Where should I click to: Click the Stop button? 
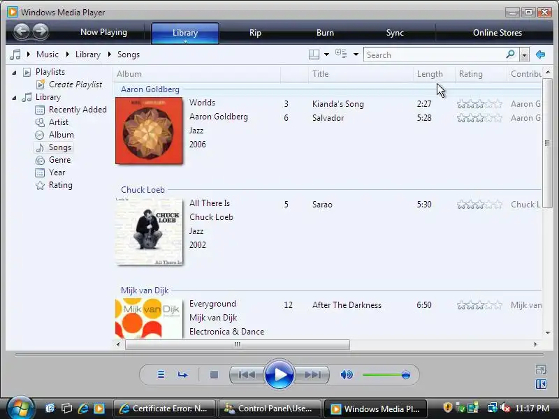coord(214,374)
